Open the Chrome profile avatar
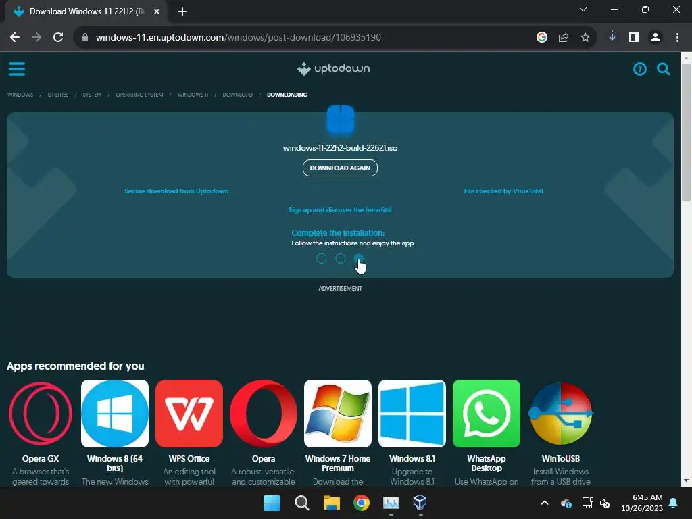Viewport: 692px width, 519px height. click(x=656, y=38)
